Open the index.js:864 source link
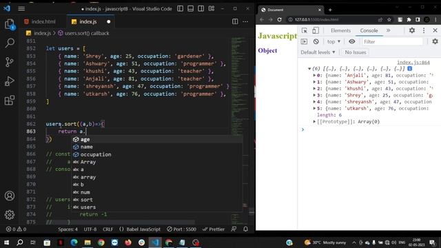This screenshot has height=248, width=441. 413,63
